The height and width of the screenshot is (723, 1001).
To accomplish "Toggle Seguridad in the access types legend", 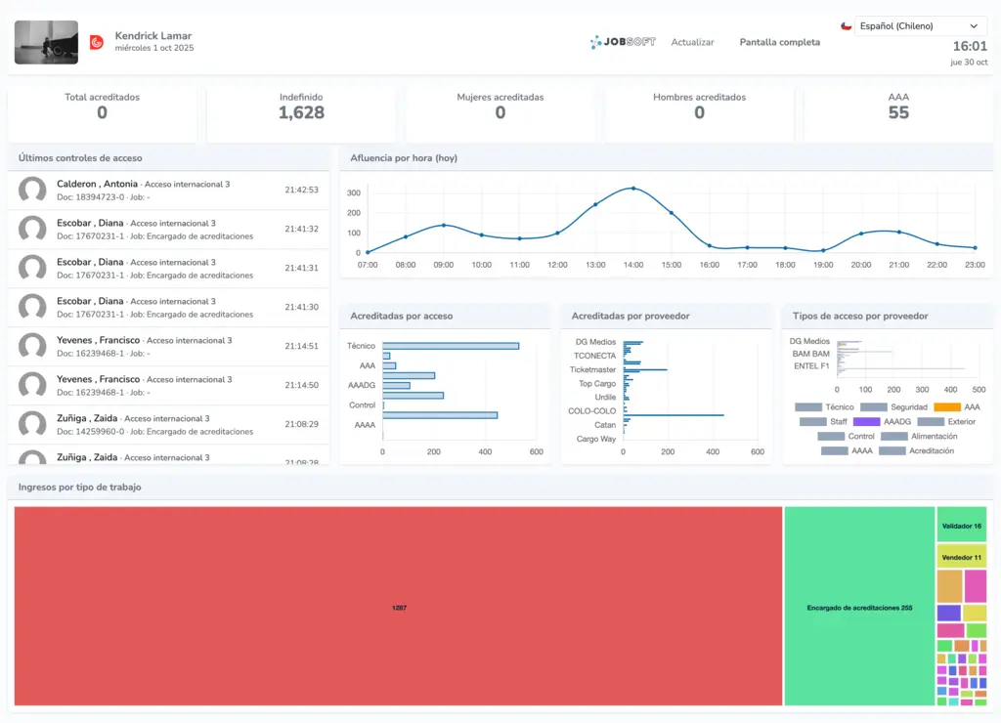I will [x=909, y=406].
